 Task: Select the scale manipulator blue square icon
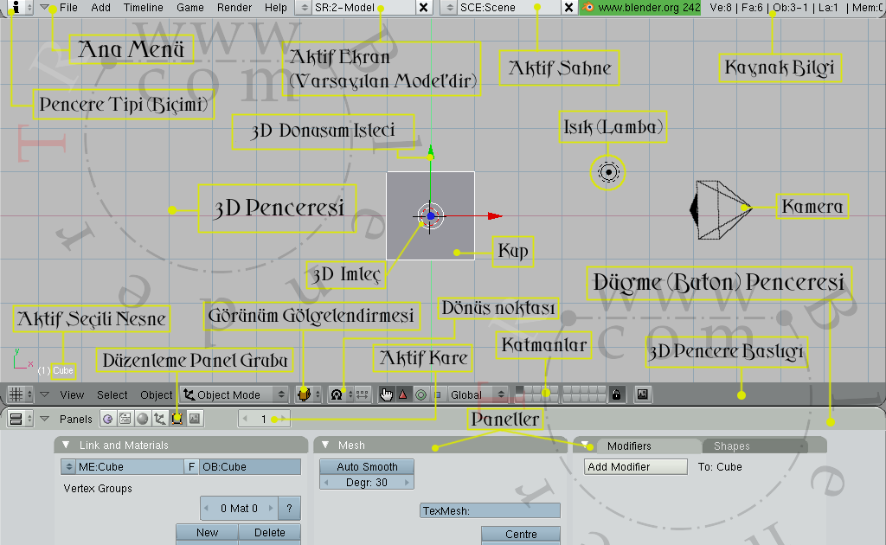(x=438, y=394)
